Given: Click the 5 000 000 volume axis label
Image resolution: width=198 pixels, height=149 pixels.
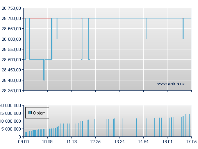Looking at the screenshot, I should 11,129.
